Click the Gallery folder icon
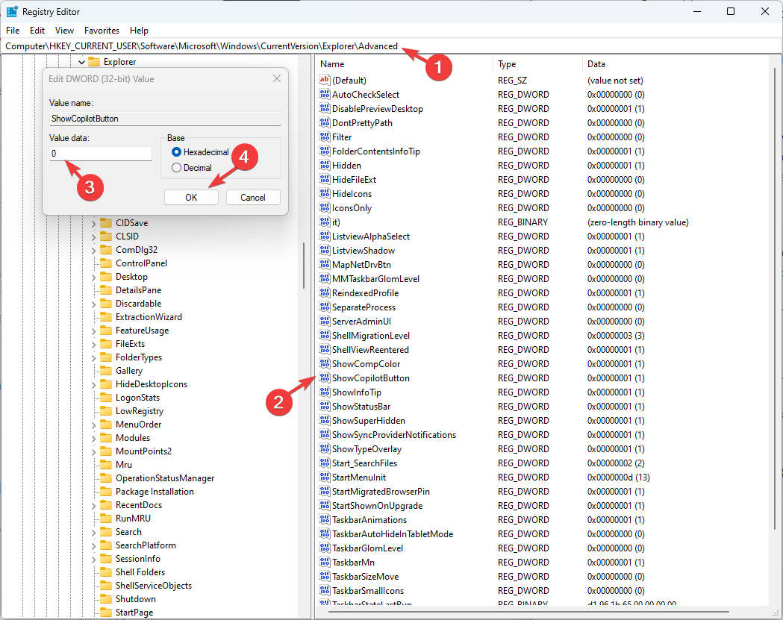This screenshot has height=620, width=783. click(x=107, y=370)
